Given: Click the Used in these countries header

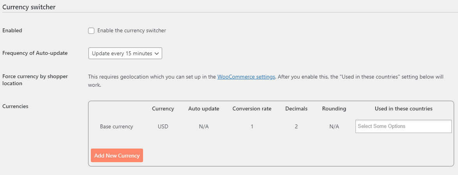Looking at the screenshot, I should [403, 109].
